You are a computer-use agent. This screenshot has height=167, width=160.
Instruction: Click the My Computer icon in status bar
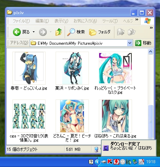(96, 149)
